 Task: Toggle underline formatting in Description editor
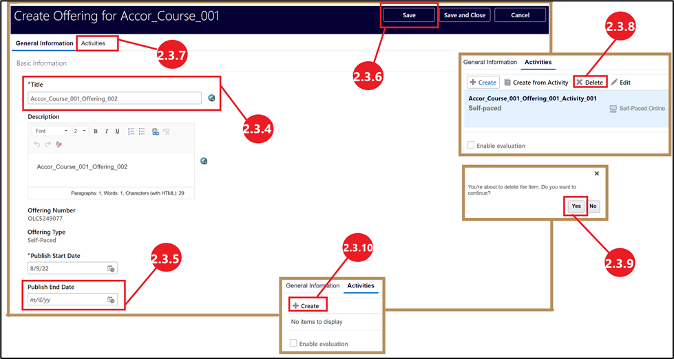coord(117,131)
